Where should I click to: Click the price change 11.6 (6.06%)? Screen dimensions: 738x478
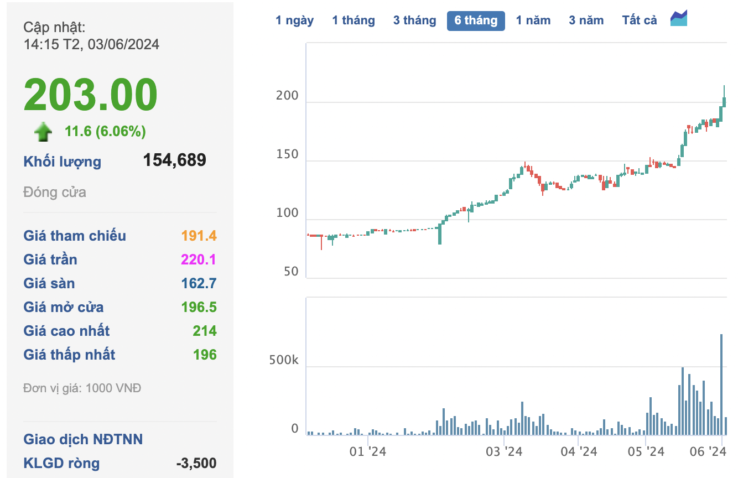(105, 132)
